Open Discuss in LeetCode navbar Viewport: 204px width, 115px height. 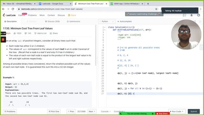click(61, 15)
